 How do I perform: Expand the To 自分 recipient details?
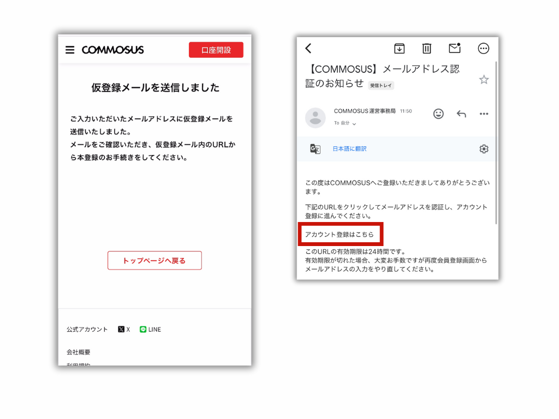pyautogui.click(x=345, y=123)
